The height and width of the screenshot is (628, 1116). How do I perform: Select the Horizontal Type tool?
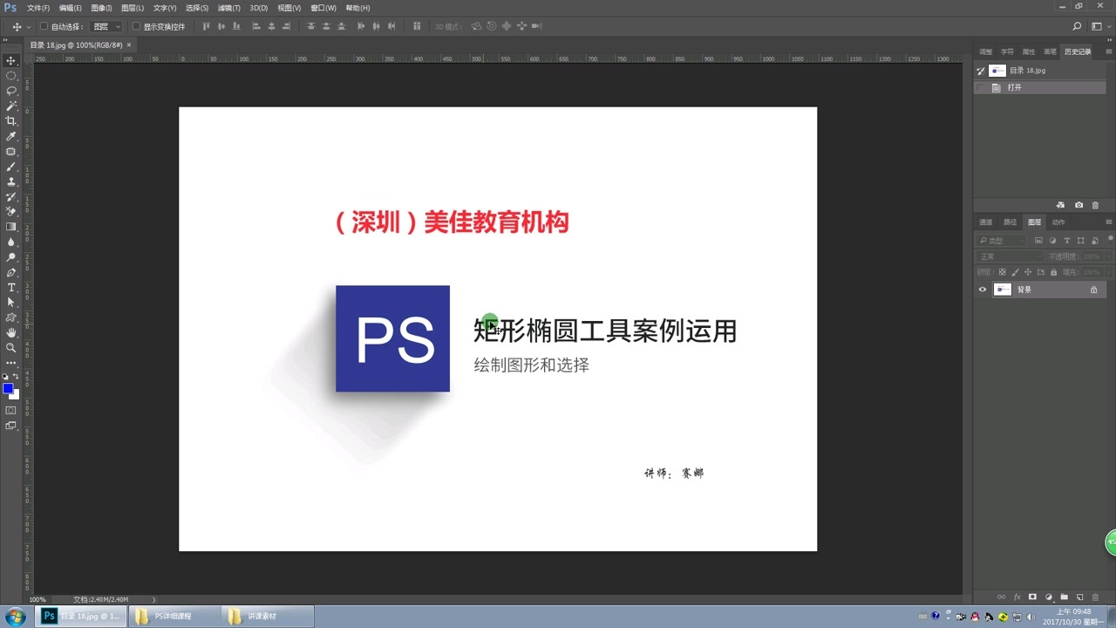pos(11,287)
